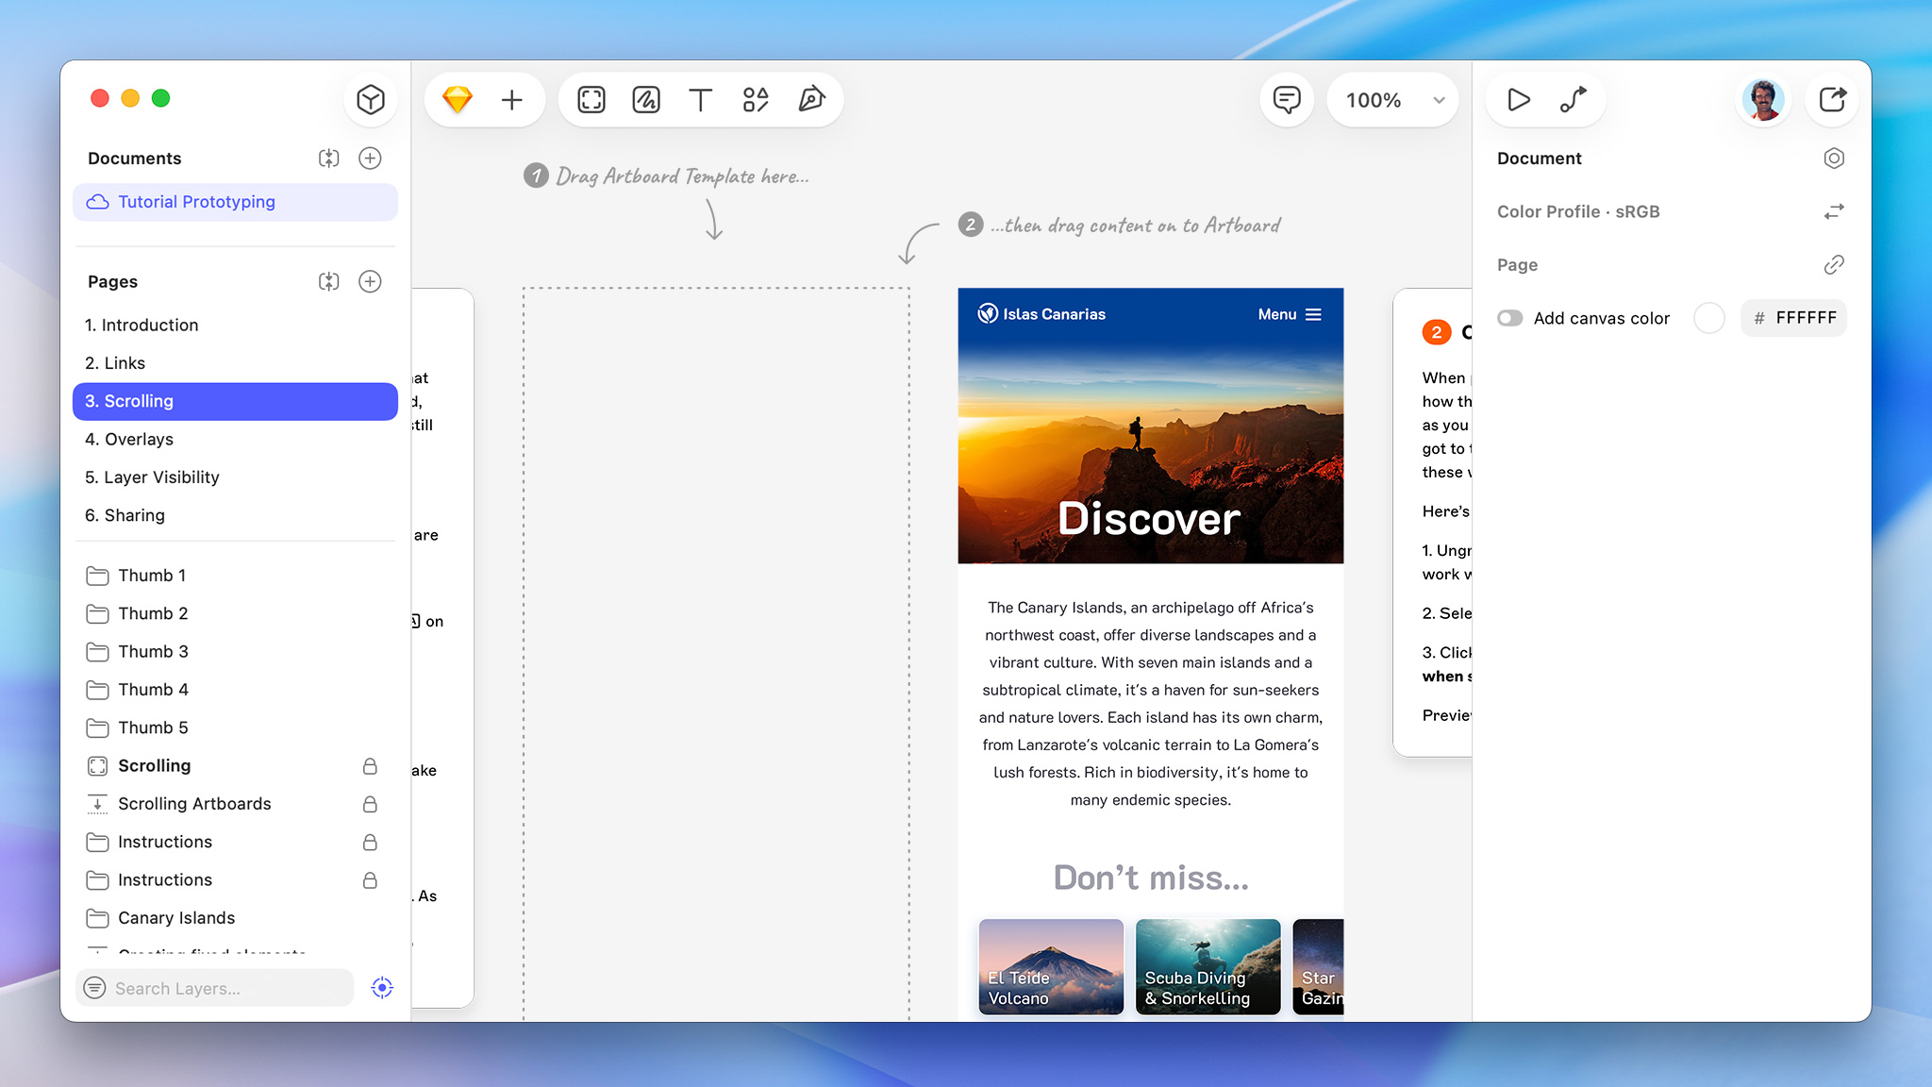Select the Artboard frame tool

(x=591, y=100)
